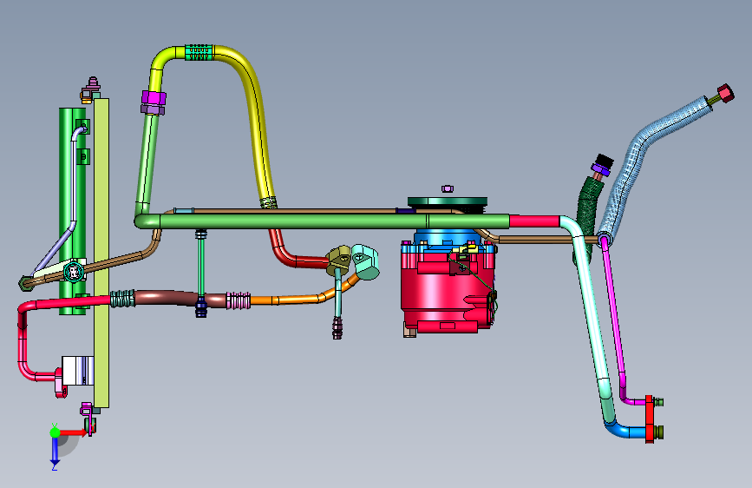Pick the brown flexible hose section
The height and width of the screenshot is (488, 752).
180,298
